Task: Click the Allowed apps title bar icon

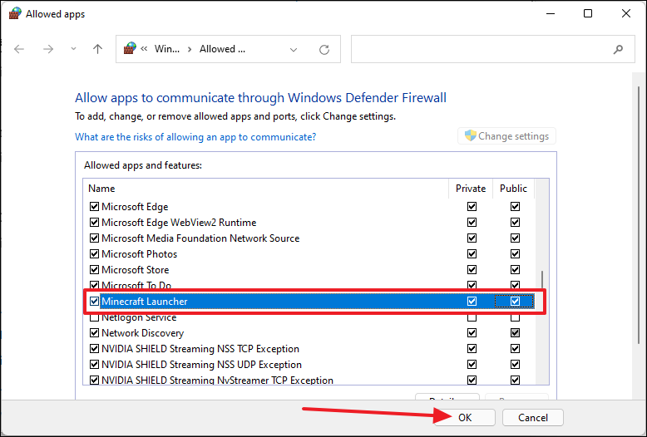Action: 13,14
